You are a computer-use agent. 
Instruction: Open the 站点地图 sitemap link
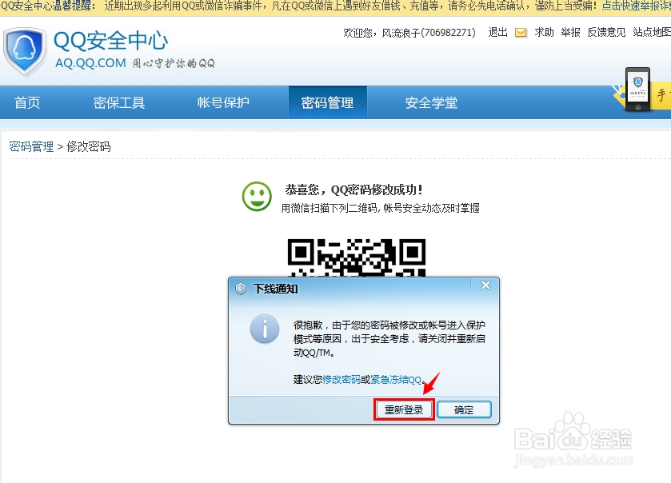coord(652,33)
